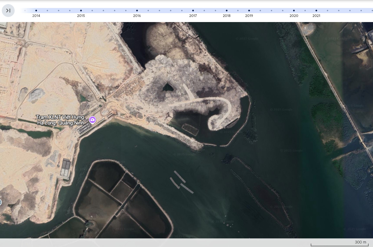Image resolution: width=373 pixels, height=247 pixels.
Task: Click the blue circular marker on left edge
Action: [x=1, y=202]
